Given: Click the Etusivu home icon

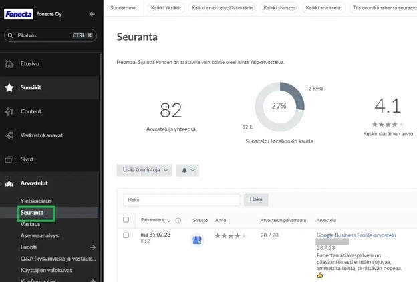Looking at the screenshot, I should tap(9, 64).
